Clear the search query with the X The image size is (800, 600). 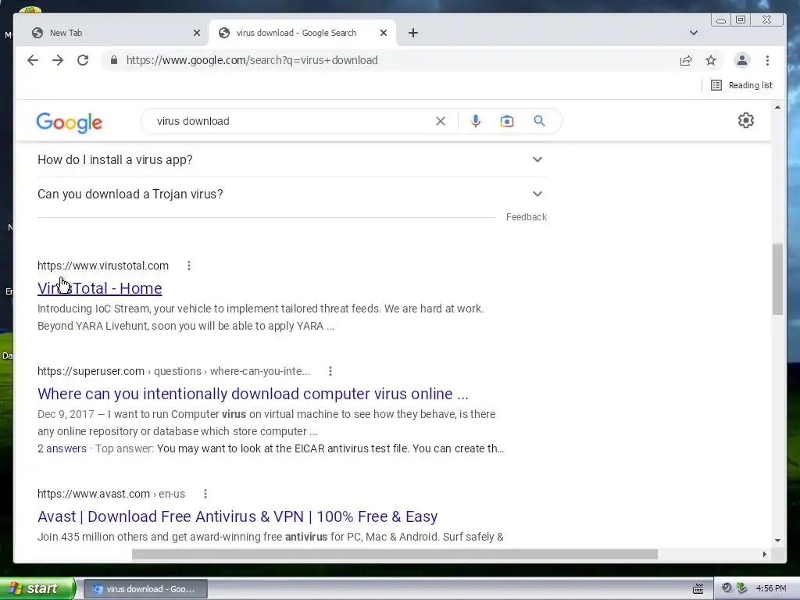[441, 121]
